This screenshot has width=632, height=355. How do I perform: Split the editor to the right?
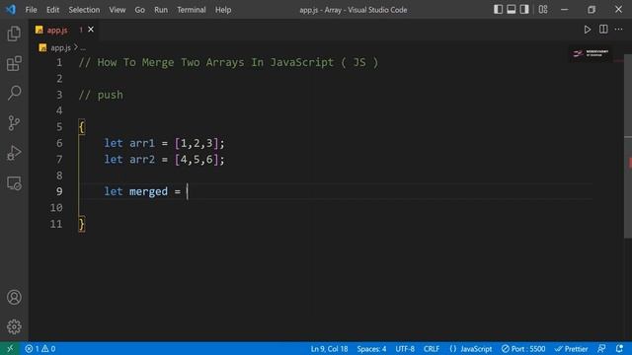pyautogui.click(x=603, y=29)
